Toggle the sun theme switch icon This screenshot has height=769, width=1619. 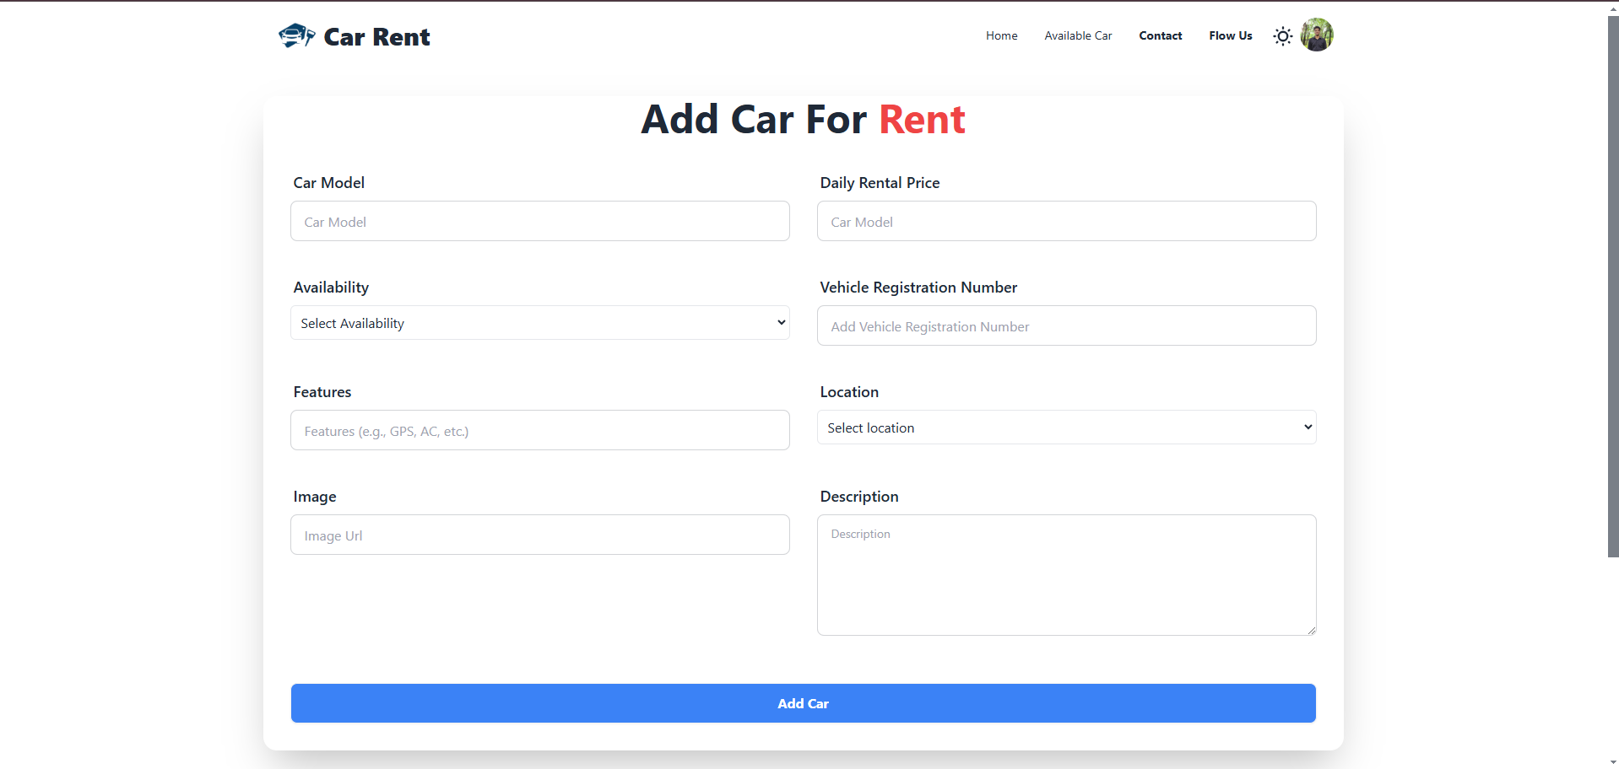pos(1282,36)
